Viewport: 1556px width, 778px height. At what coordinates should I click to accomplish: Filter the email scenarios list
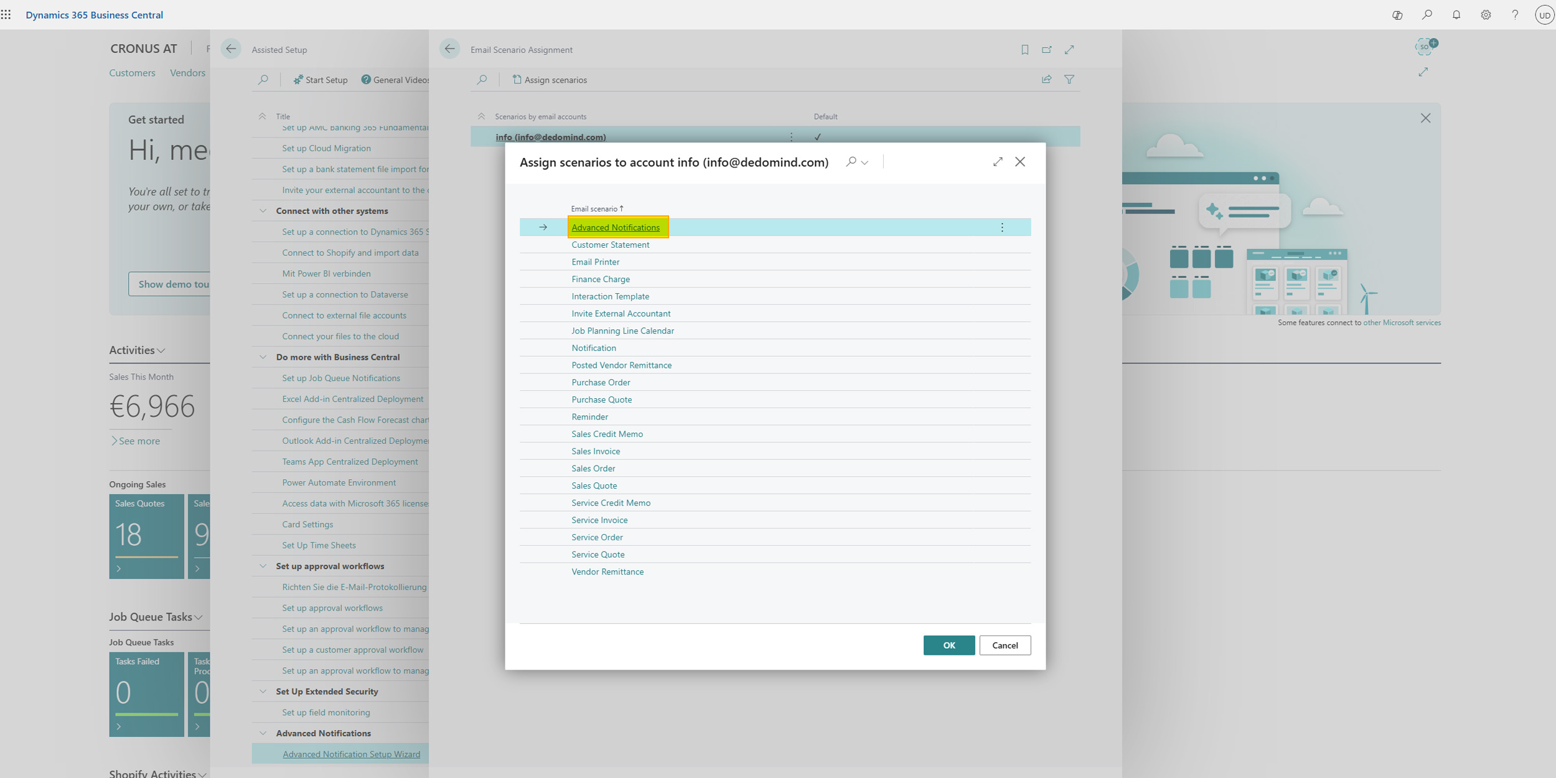tap(1069, 79)
